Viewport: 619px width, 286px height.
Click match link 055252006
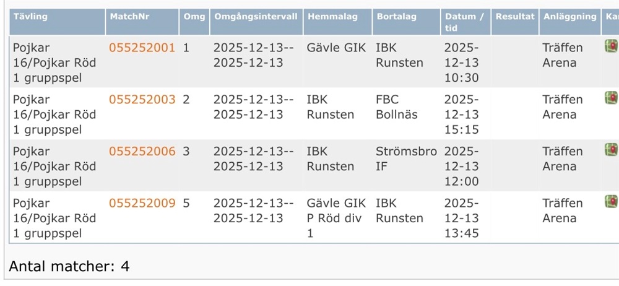142,152
